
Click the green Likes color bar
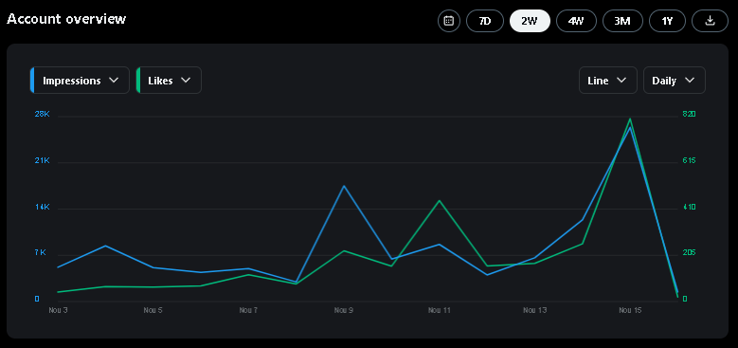tap(138, 81)
